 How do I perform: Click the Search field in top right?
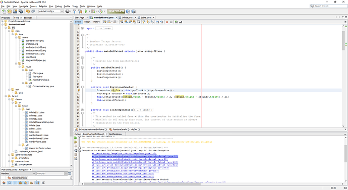click(x=328, y=6)
